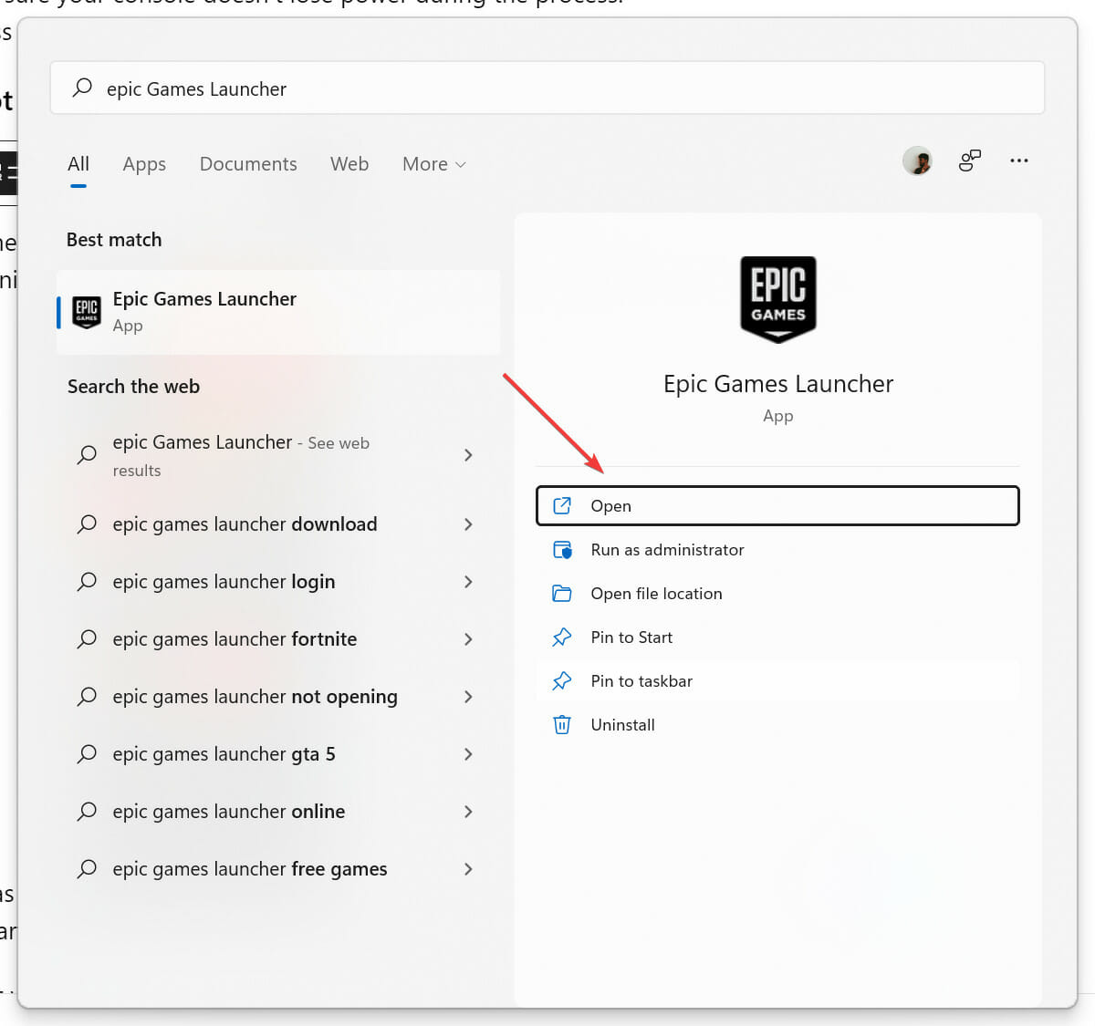
Task: Click 'Epic Games Launcher' title in details pane
Action: coord(778,384)
